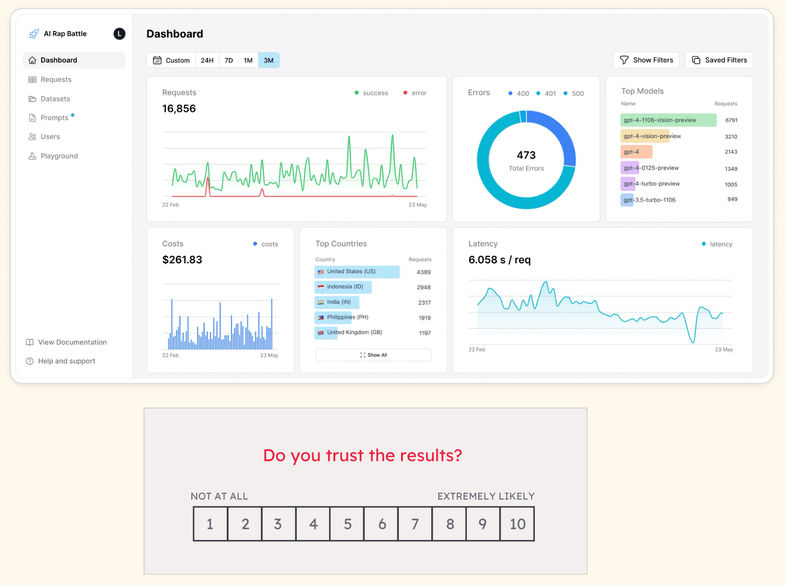This screenshot has width=786, height=585.
Task: Click the AI Rap Battle rocket logo
Action: point(33,34)
